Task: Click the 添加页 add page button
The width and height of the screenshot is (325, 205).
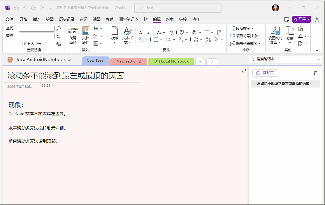Action: point(266,73)
